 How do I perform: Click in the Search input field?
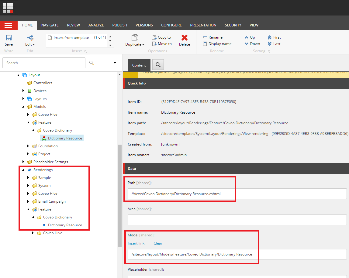[x=44, y=63]
